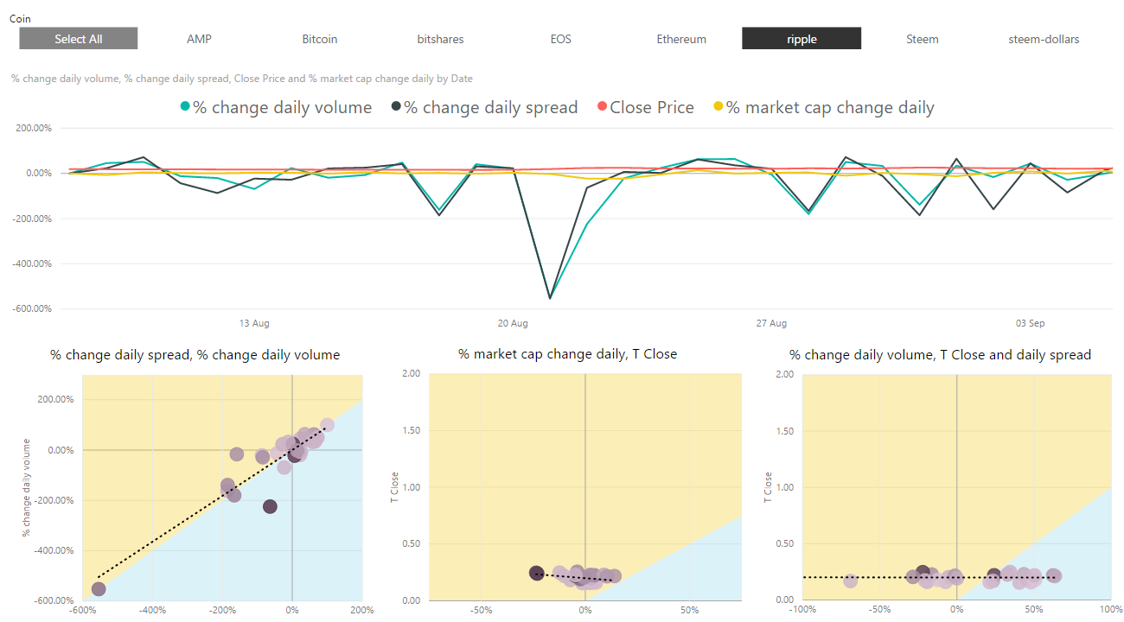Pick Steem from the coin slicer

coord(923,39)
